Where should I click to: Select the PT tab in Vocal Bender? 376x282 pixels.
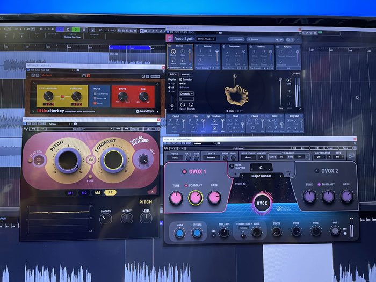point(110,192)
